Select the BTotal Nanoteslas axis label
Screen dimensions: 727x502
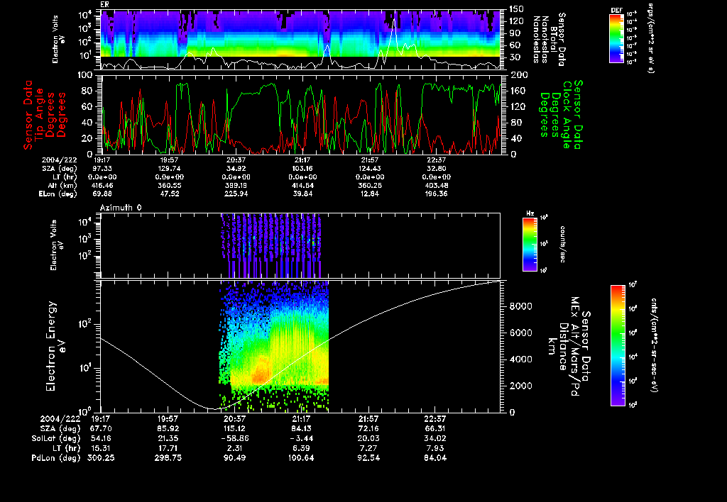[554, 38]
